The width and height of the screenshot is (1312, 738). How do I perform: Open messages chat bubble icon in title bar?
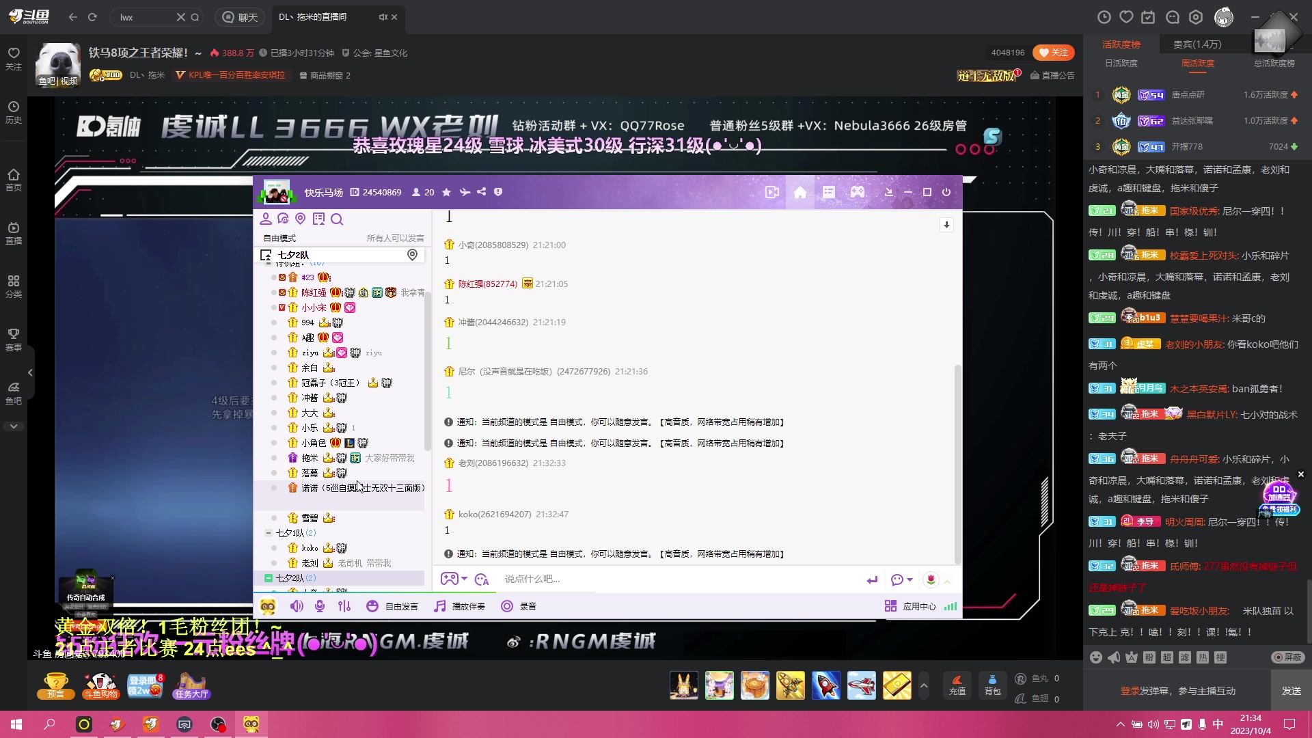coord(1173,17)
